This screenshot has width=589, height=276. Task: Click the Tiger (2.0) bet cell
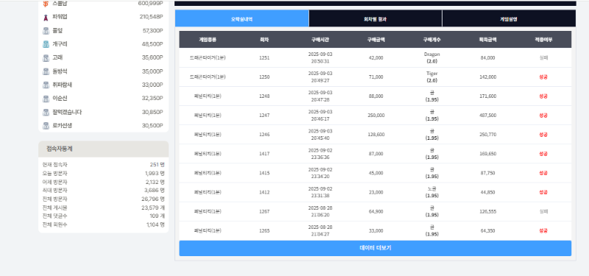[x=432, y=77]
